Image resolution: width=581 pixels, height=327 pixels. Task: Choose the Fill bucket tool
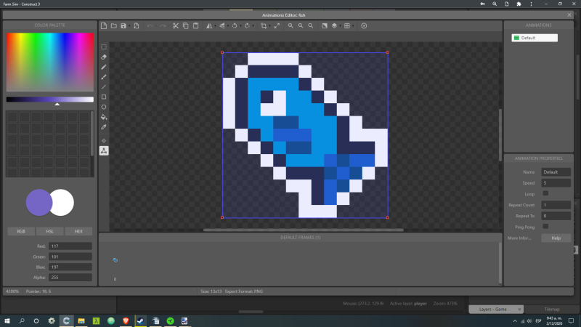(104, 116)
